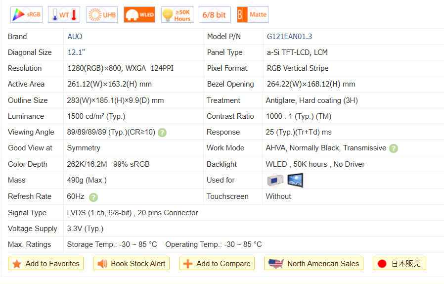Screen dimensions: 444x284
Task: Select the 6/8 bit color badge
Action: coord(215,15)
